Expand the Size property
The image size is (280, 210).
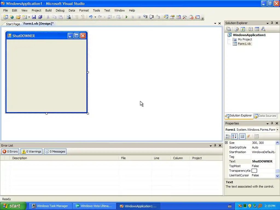click(x=226, y=143)
